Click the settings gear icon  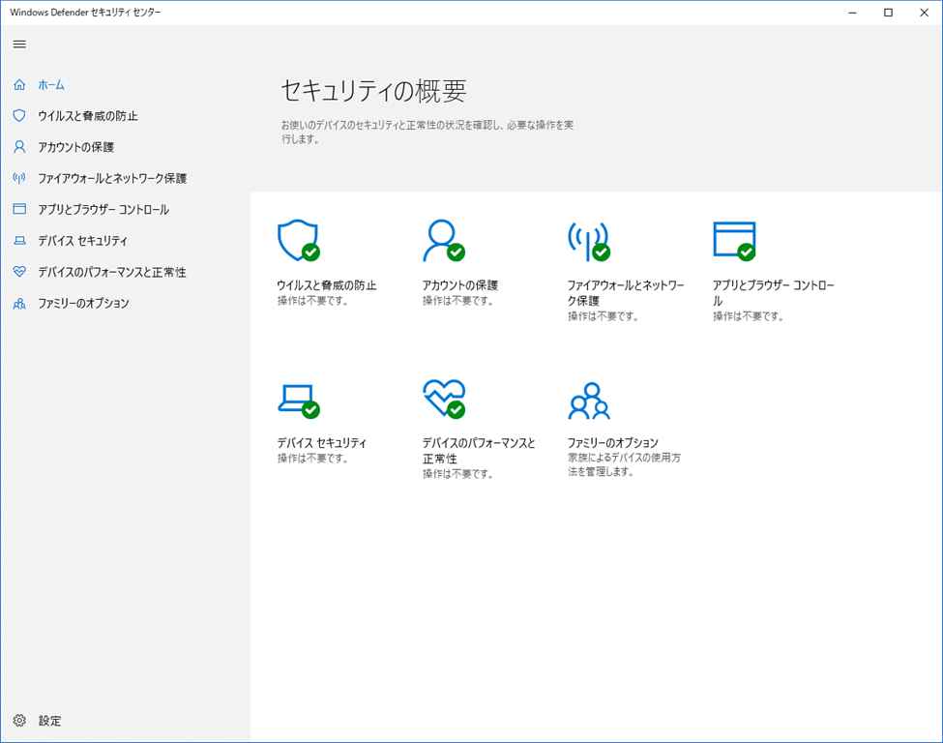point(19,720)
